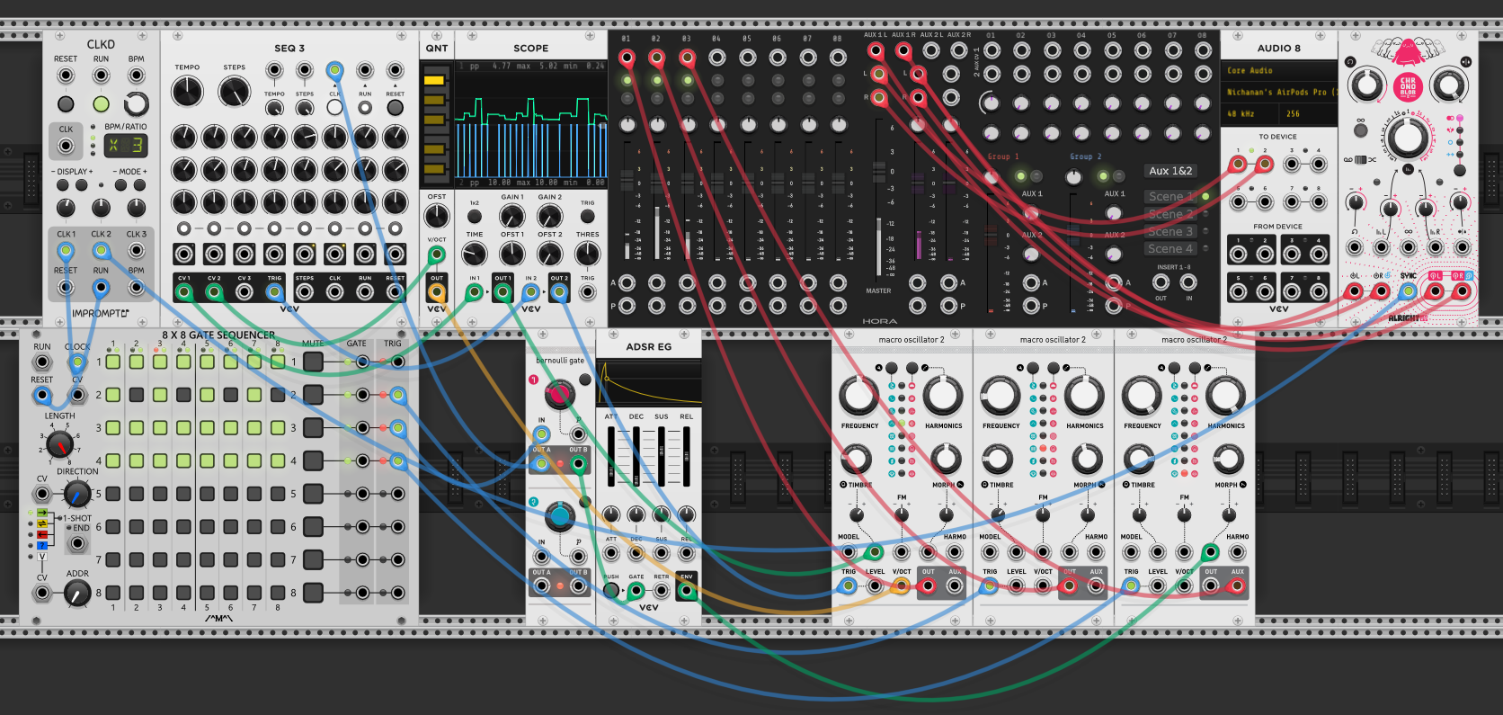The image size is (1503, 715).
Task: Click the SCOPE GAIN 1 knob
Action: (x=511, y=216)
